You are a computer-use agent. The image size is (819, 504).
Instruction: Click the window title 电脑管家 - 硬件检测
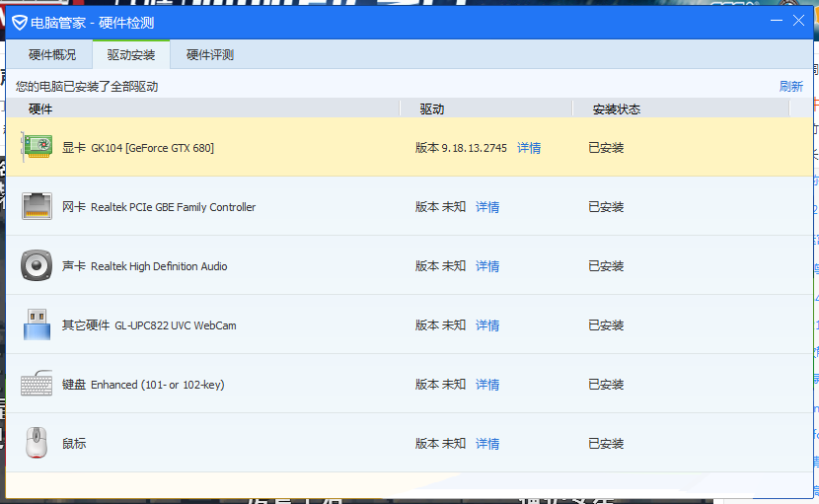pos(93,23)
